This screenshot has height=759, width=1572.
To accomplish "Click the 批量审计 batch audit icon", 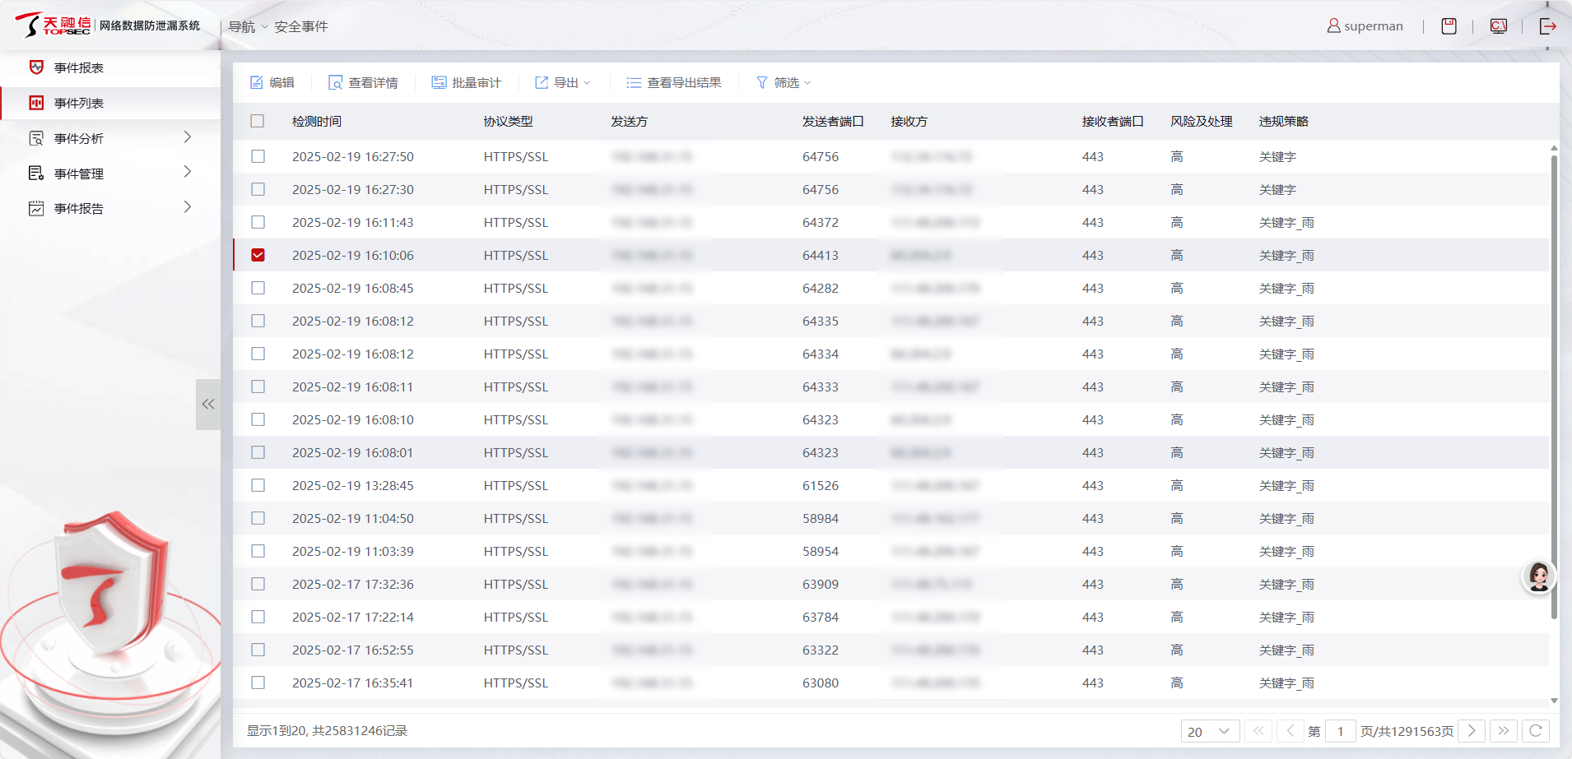I will click(440, 83).
